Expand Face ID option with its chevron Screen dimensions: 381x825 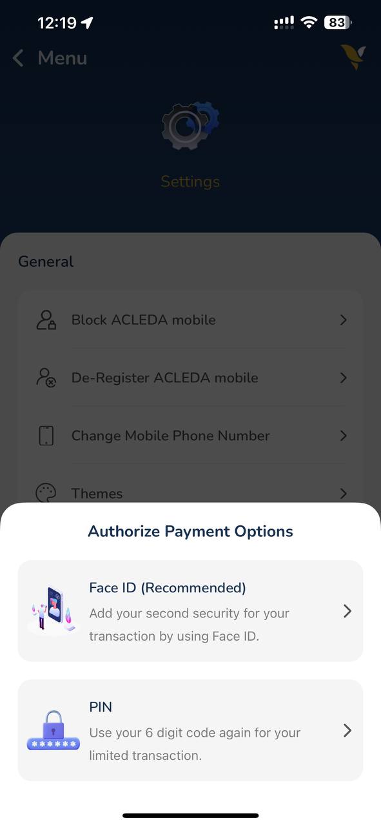coord(347,611)
